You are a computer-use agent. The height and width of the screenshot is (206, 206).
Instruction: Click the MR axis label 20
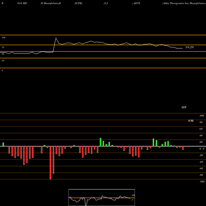201,142
